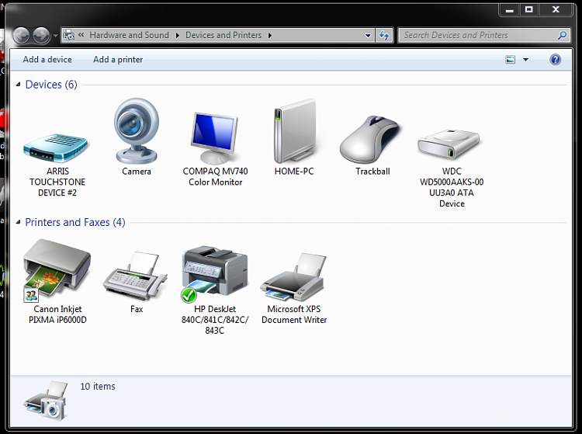582x434 pixels.
Task: Maximize the Devices and Printers window
Action: tap(529, 9)
